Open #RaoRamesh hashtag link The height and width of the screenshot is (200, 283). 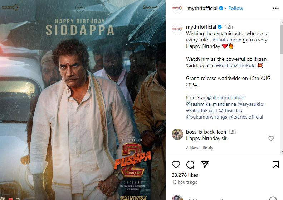[x=227, y=40]
